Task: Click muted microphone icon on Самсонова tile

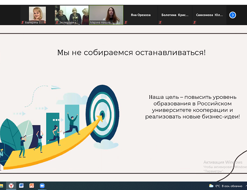Action: pos(194,22)
